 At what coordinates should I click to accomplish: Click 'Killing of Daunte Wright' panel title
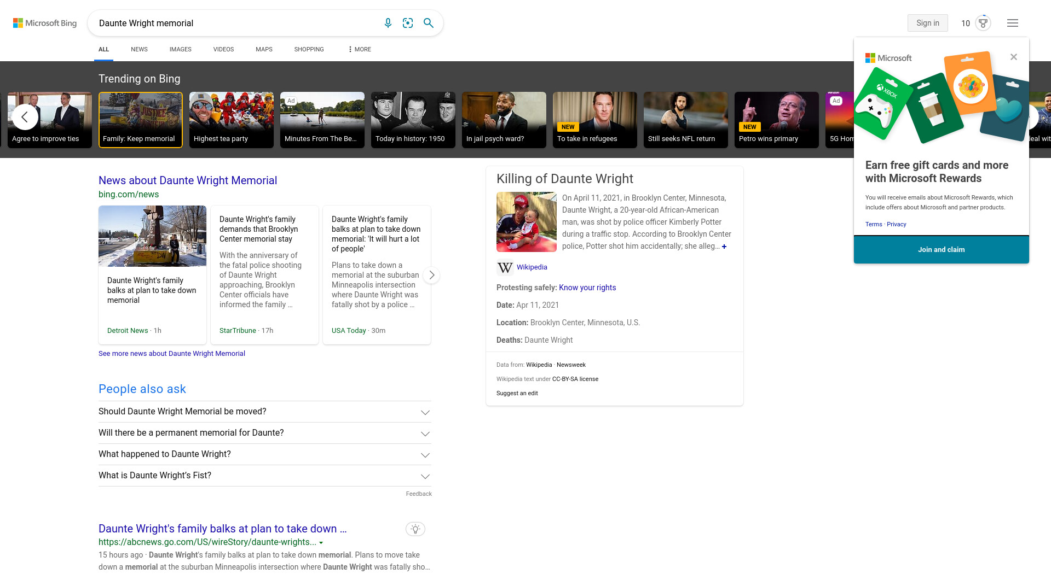pos(564,179)
